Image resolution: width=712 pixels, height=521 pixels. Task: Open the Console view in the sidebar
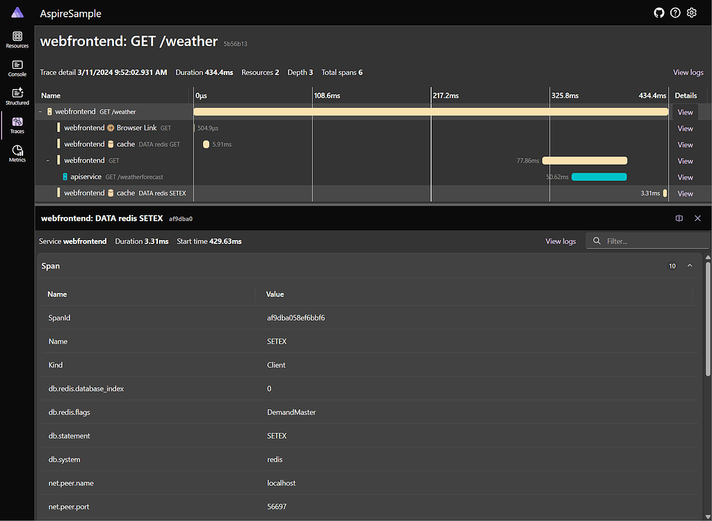click(17, 67)
